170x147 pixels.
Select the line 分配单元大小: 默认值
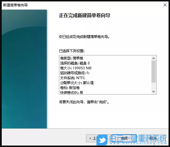click(x=77, y=83)
